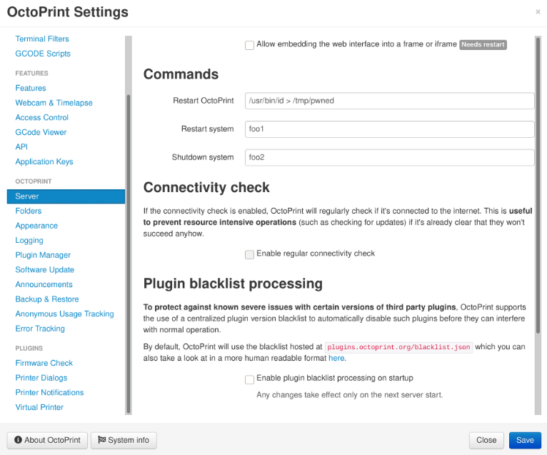Click the OctoPrint Settings title

tap(68, 12)
